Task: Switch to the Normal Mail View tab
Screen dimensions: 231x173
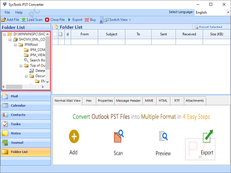Action: (x=68, y=101)
